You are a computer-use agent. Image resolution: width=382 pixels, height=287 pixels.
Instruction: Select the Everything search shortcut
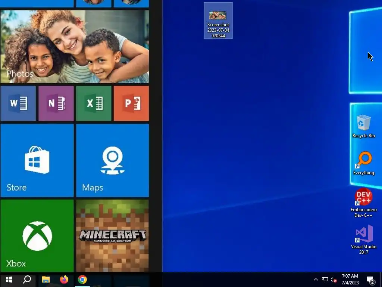click(x=363, y=163)
